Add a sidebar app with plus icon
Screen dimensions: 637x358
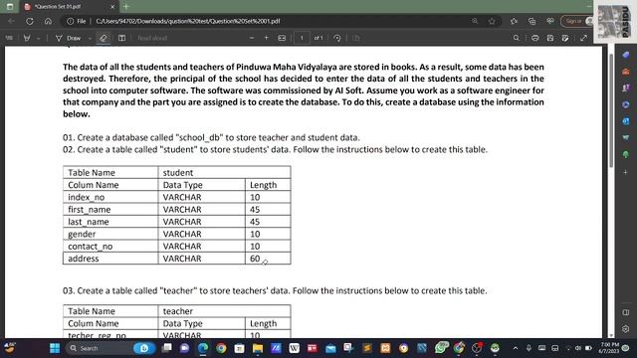626,172
